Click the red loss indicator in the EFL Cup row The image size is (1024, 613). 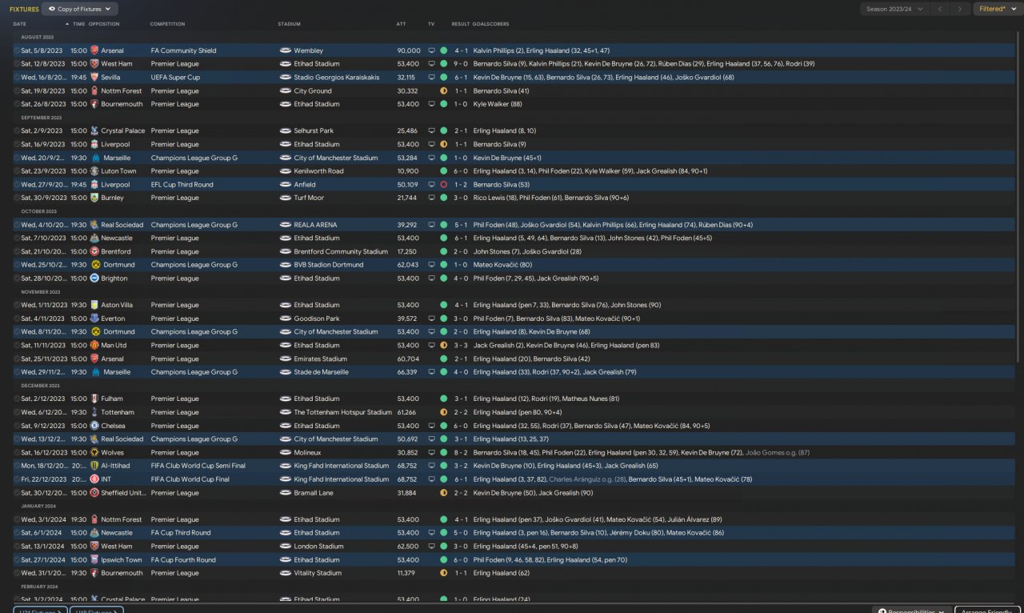[444, 185]
